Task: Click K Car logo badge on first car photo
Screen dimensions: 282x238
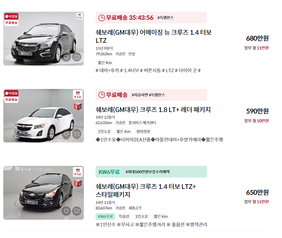Action: pyautogui.click(x=79, y=16)
